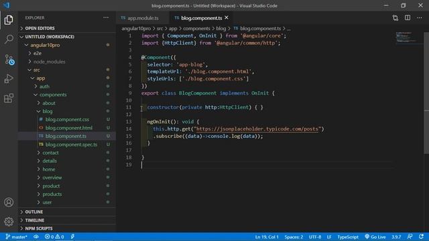This screenshot has width=429, height=241.
Task: Click TypeScript language mode
Action: 348,237
